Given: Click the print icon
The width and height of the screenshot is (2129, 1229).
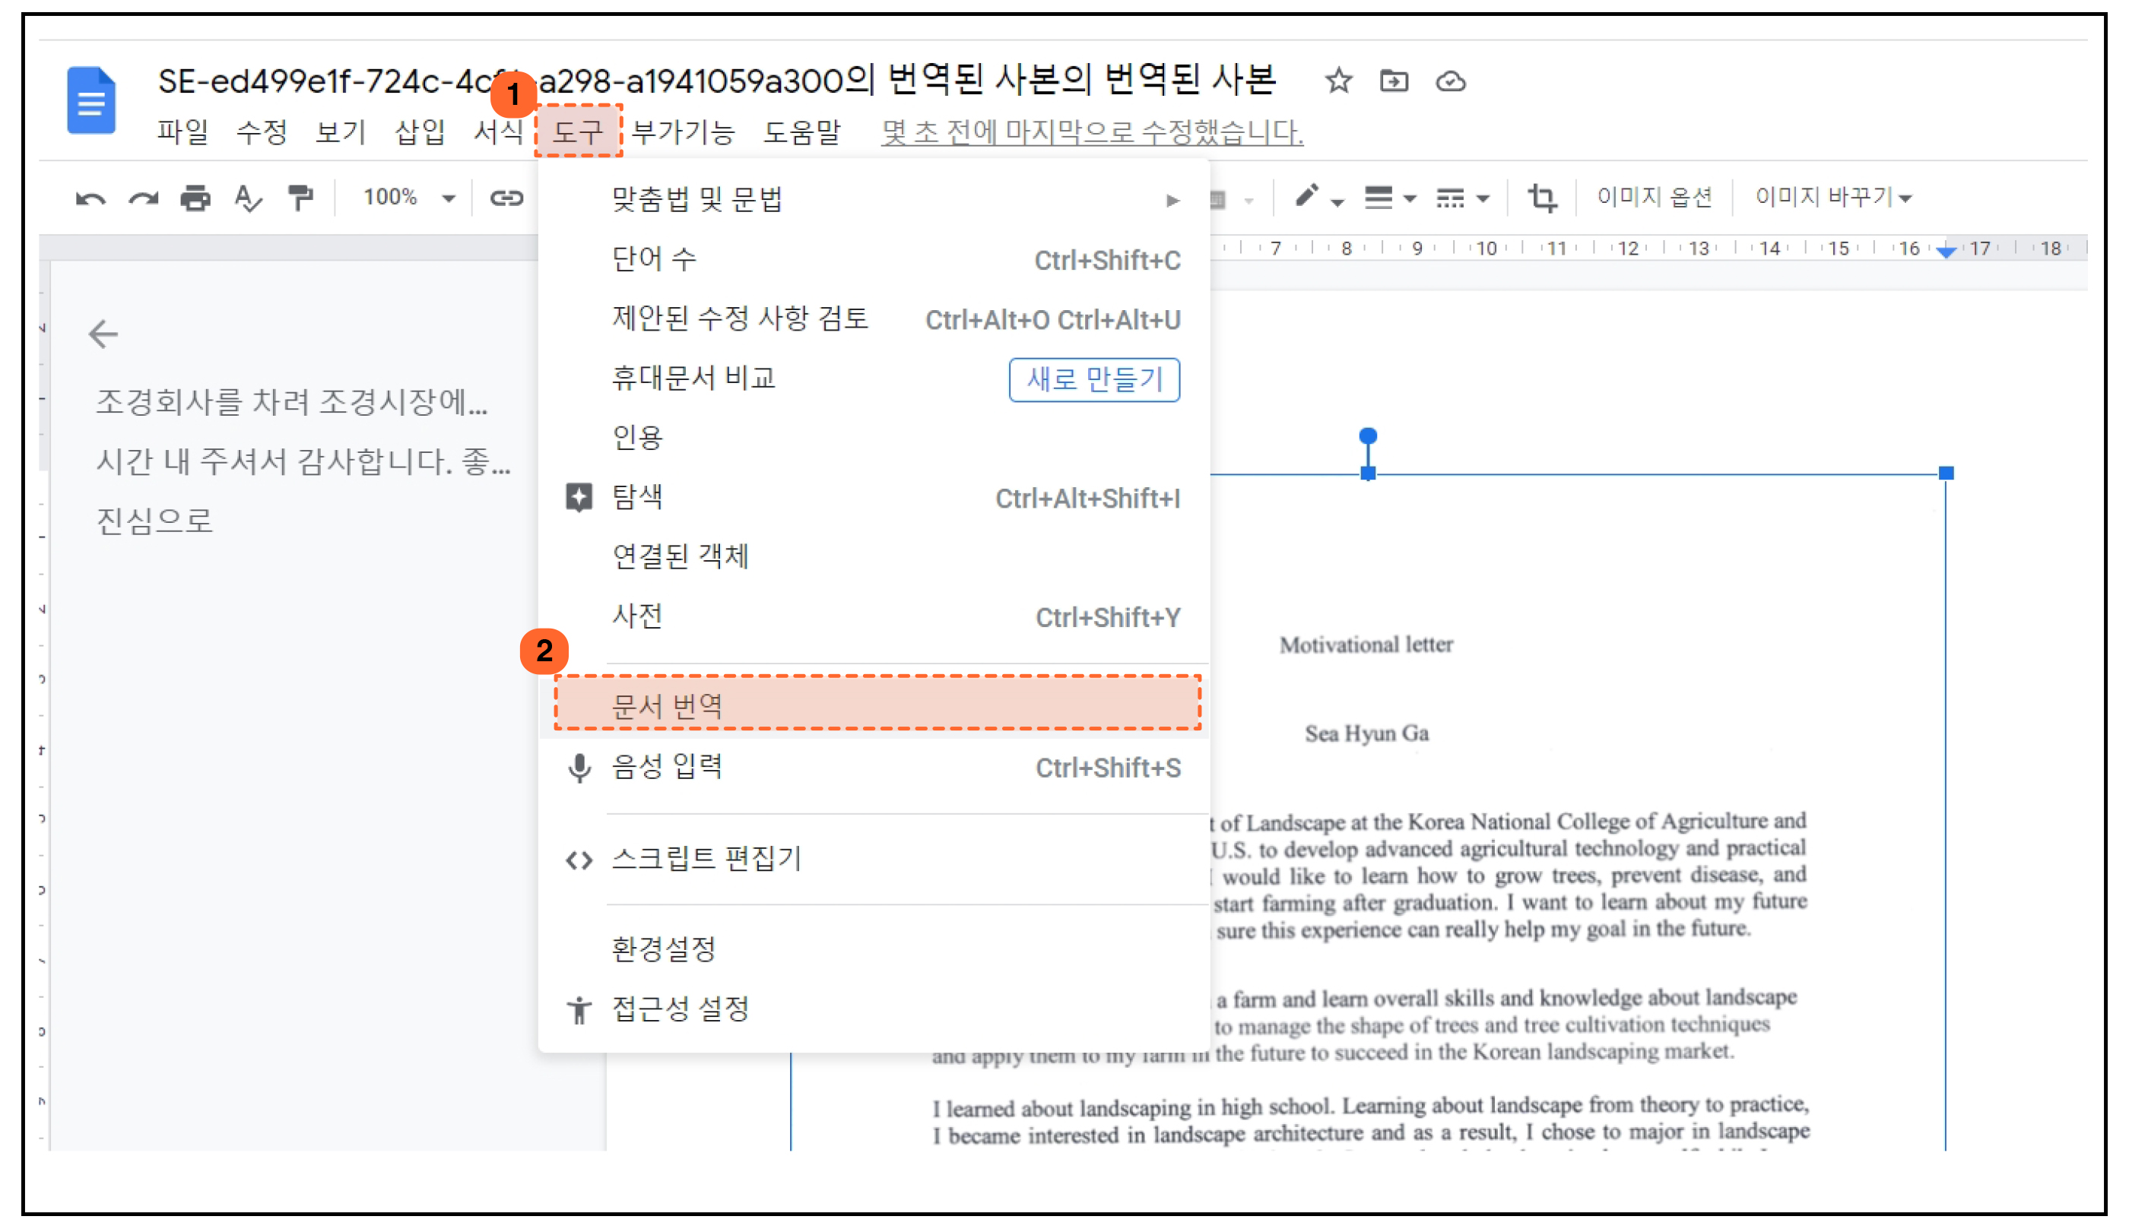Looking at the screenshot, I should pyautogui.click(x=195, y=198).
